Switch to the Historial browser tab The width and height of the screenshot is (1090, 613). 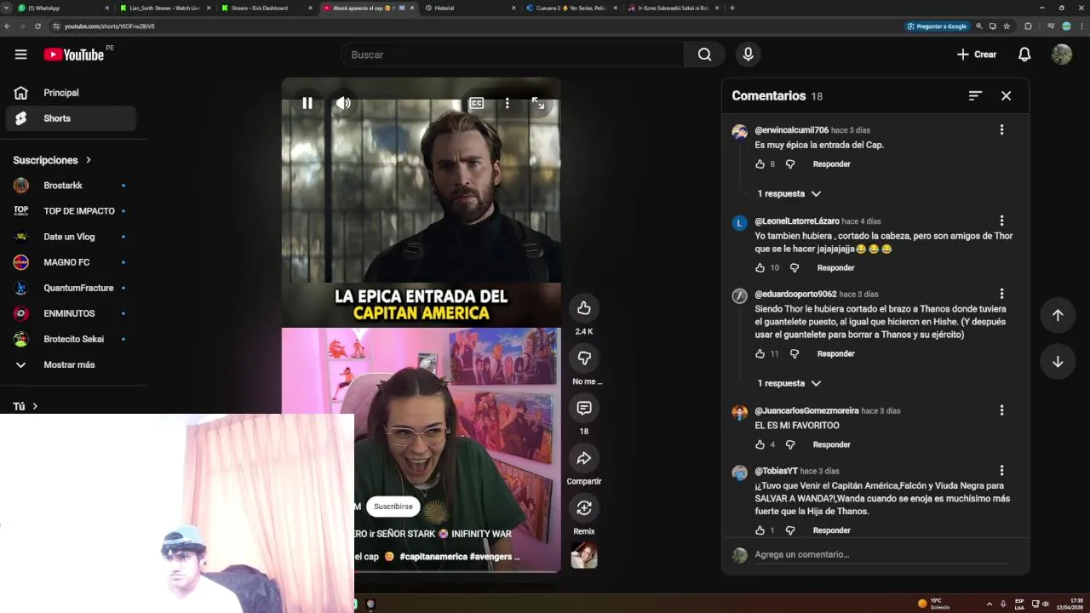point(469,8)
